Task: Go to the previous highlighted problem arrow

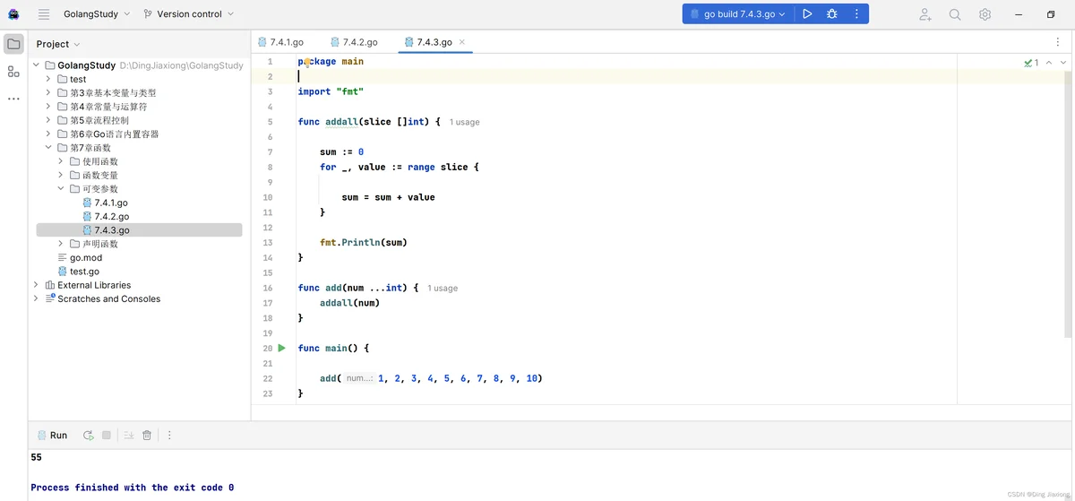Action: click(x=1050, y=63)
